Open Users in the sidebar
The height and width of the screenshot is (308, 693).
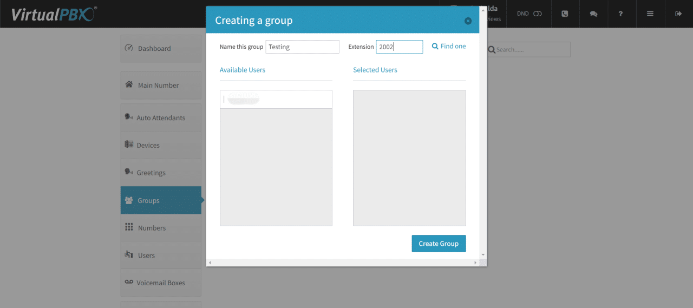(161, 255)
